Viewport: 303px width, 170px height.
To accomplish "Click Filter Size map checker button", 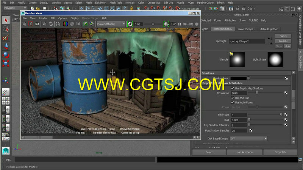I will pos(286,114).
